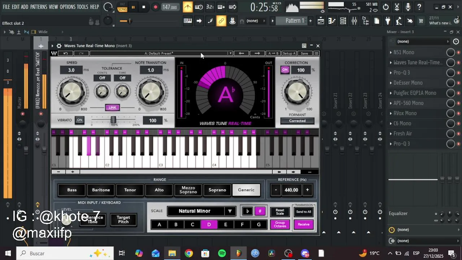Open the question mark help icon
This screenshot has width=462, height=260.
coord(419,7)
